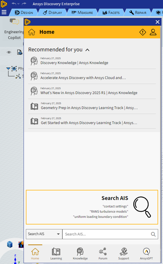Click the copilot panel logo in blue header

pyautogui.click(x=27, y=22)
